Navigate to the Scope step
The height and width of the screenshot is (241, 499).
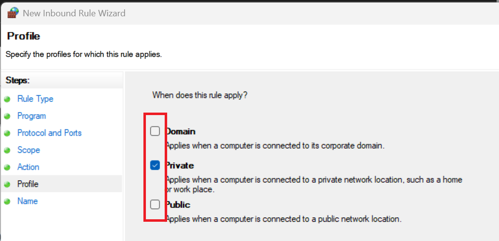coord(29,150)
